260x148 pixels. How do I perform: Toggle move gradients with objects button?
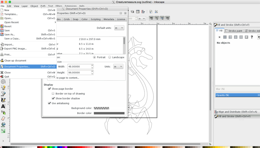162,18
